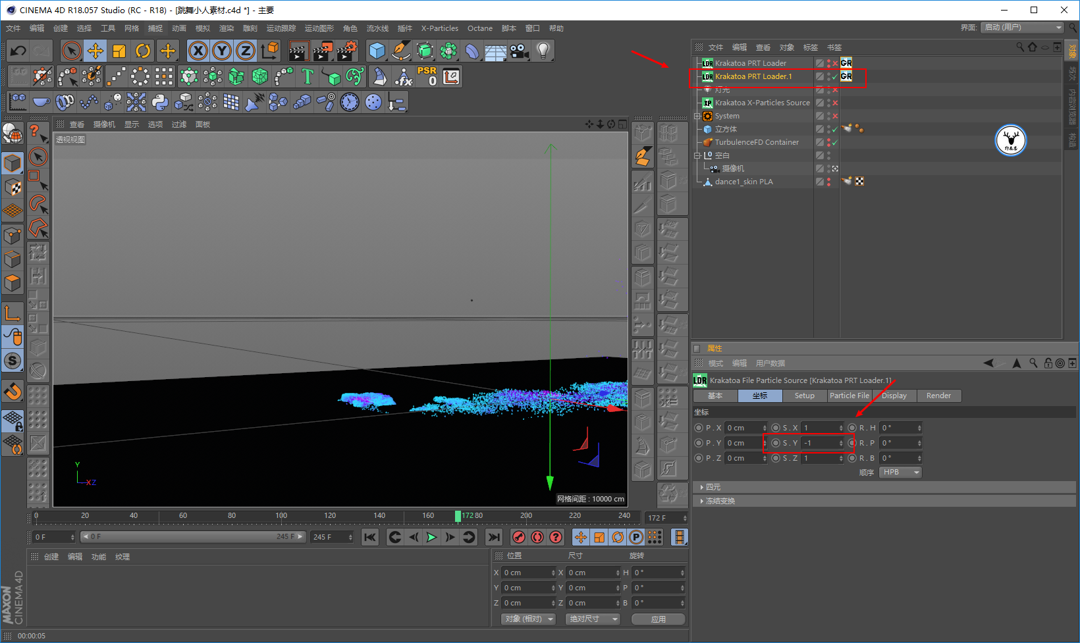This screenshot has height=643, width=1080.
Task: Click the Undo arrow icon
Action: click(18, 51)
